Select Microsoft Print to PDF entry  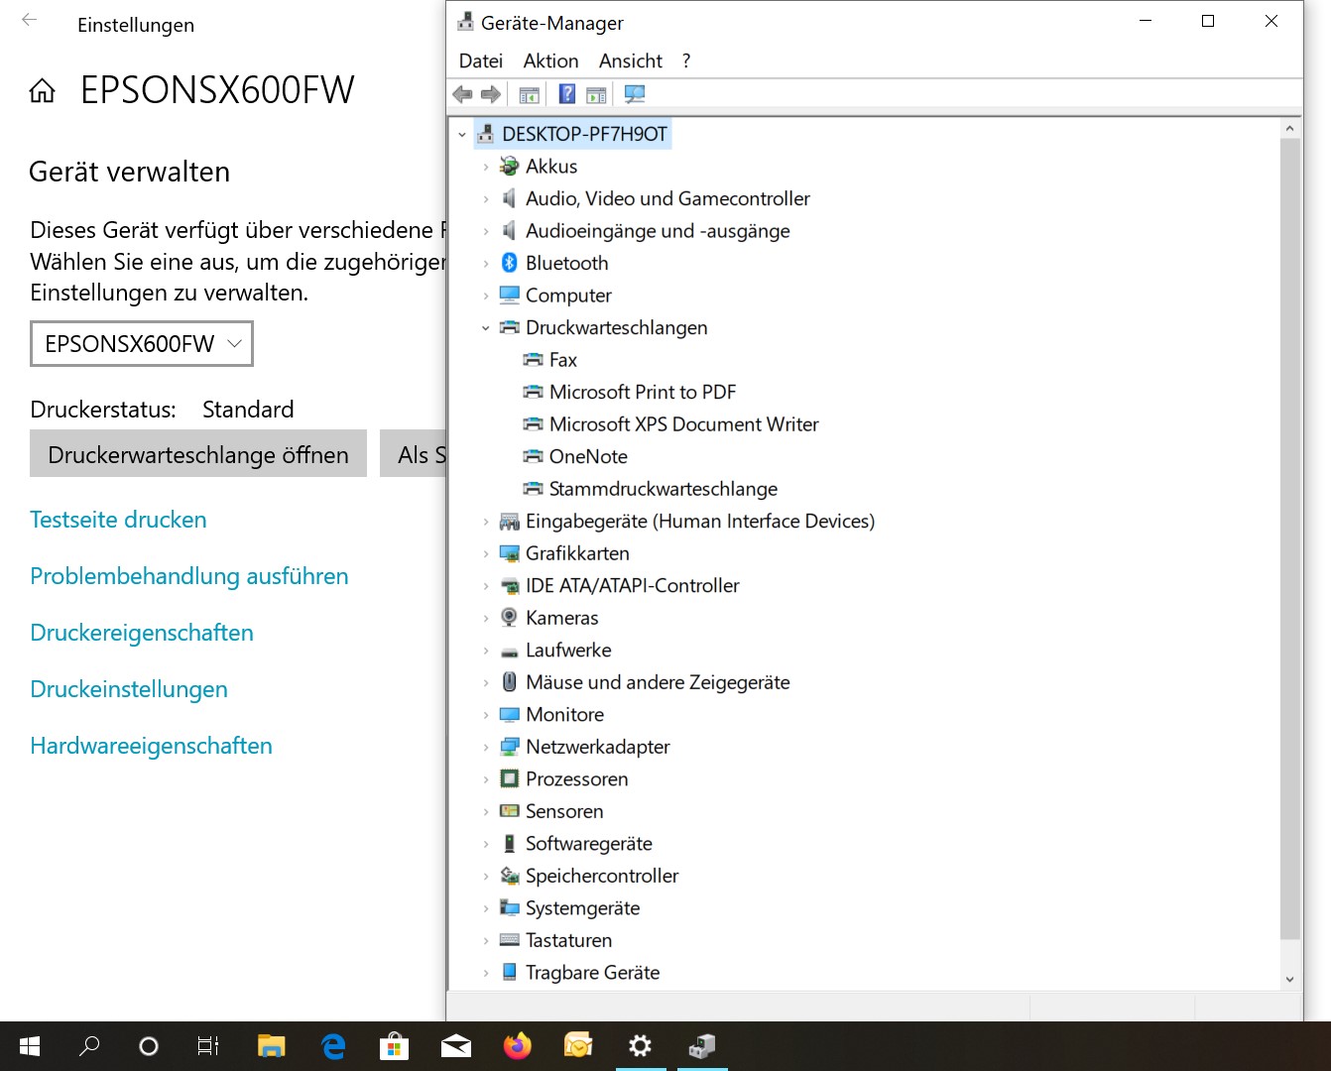(x=643, y=392)
